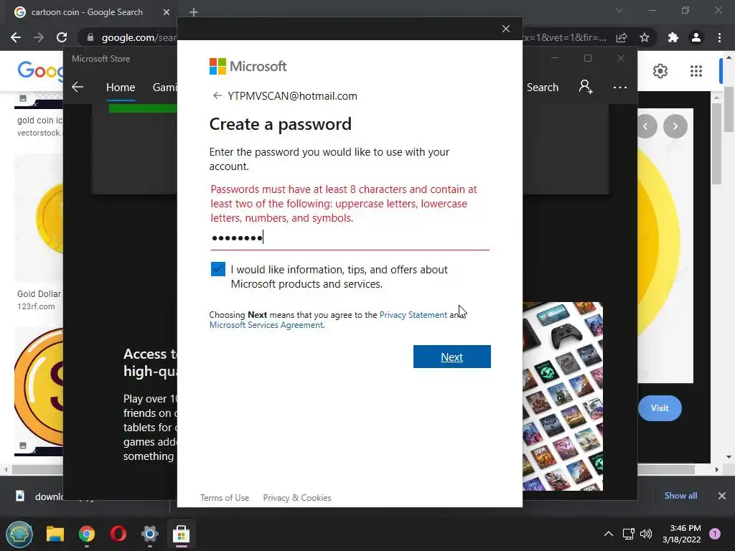This screenshot has height=551, width=735.
Task: Open the Store three-dot more menu
Action: (619, 88)
